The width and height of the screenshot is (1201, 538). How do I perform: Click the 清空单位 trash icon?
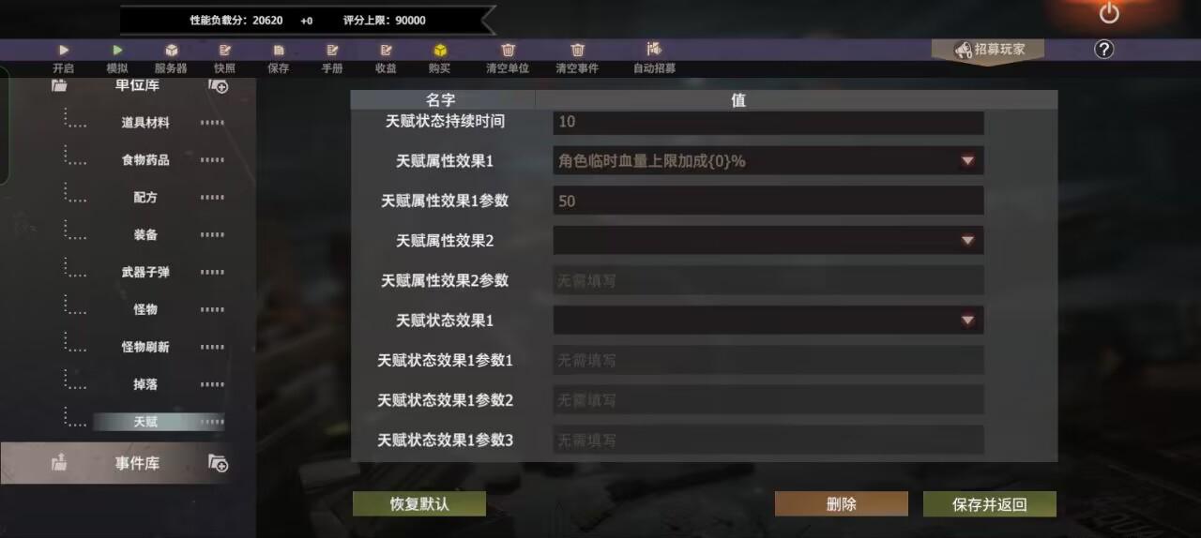[508, 51]
